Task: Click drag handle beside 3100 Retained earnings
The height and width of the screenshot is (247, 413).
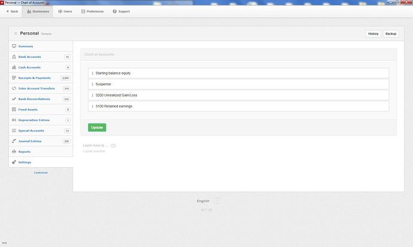Action: point(92,106)
